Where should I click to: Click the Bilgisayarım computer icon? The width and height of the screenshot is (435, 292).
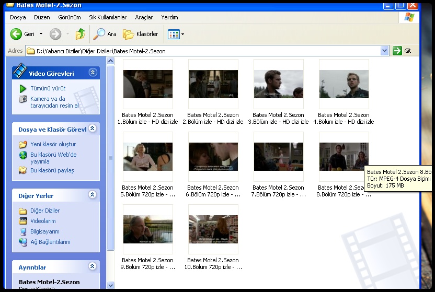point(23,231)
